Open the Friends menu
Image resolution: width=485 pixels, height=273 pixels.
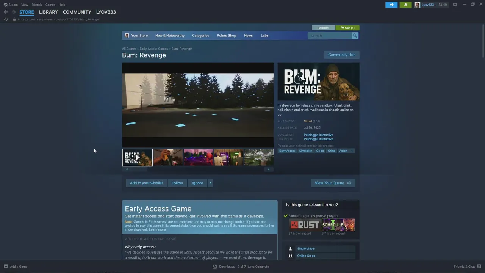[x=37, y=5]
